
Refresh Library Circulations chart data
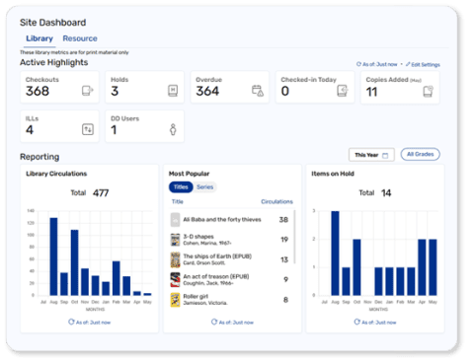click(89, 323)
